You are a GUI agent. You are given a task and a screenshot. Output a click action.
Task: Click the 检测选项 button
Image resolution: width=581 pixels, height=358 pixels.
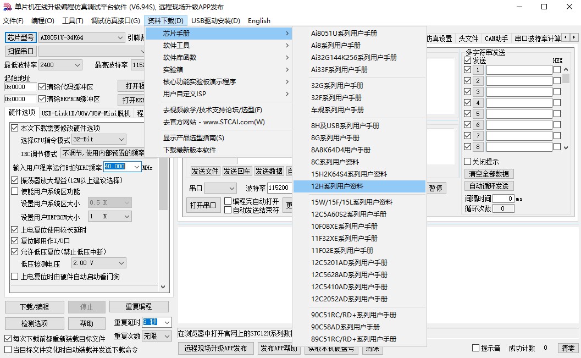(x=35, y=323)
